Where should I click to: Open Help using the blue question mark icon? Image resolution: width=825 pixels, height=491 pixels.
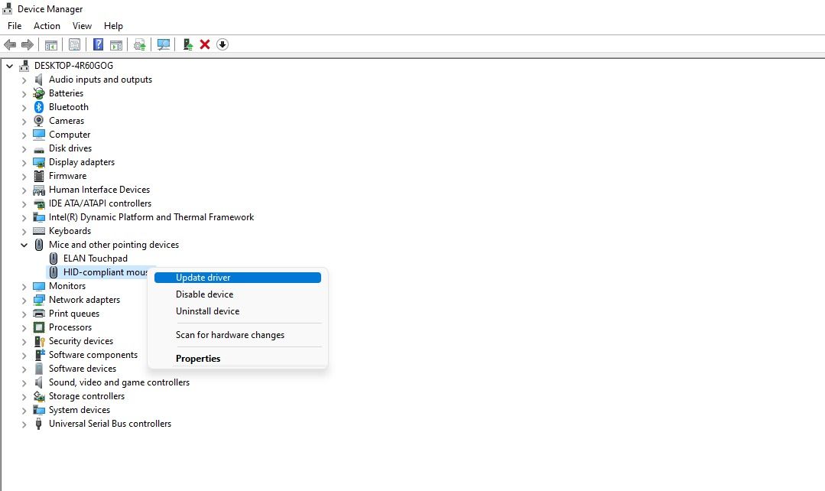98,44
